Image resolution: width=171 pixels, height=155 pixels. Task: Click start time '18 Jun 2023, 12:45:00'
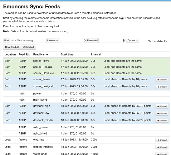point(74,139)
